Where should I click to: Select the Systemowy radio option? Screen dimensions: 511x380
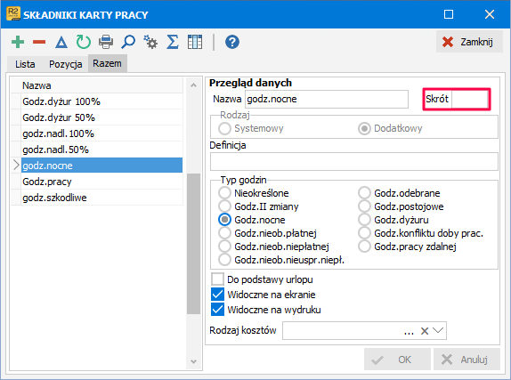tap(224, 128)
